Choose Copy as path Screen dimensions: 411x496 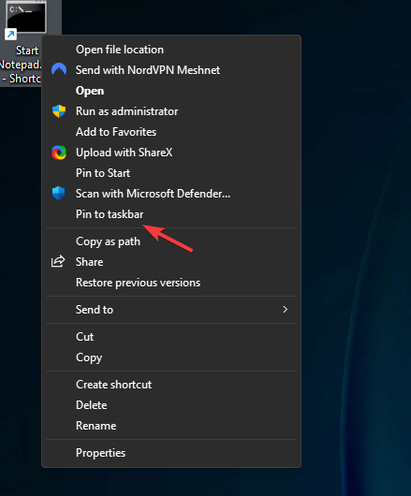pyautogui.click(x=171, y=241)
